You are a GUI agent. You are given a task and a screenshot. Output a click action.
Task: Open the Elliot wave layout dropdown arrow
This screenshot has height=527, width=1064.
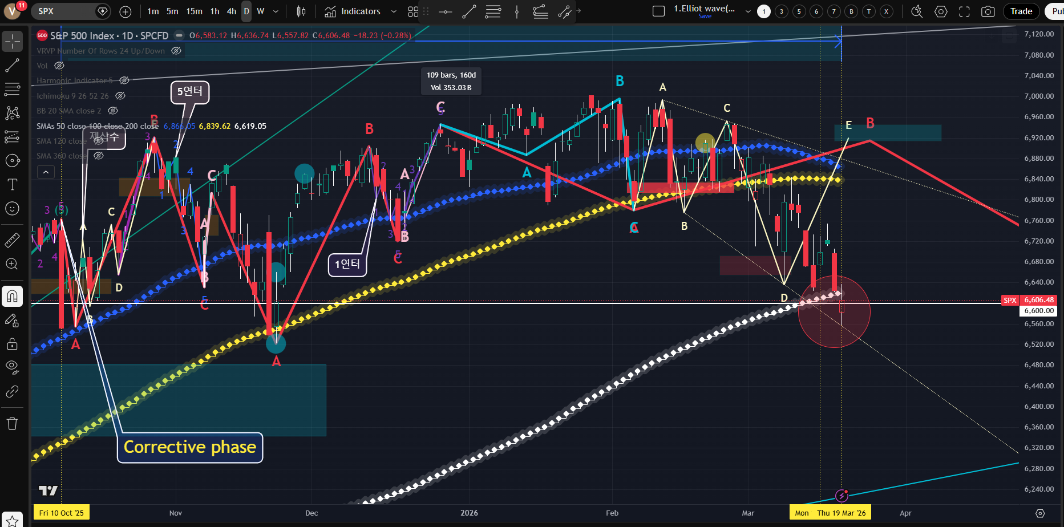748,11
